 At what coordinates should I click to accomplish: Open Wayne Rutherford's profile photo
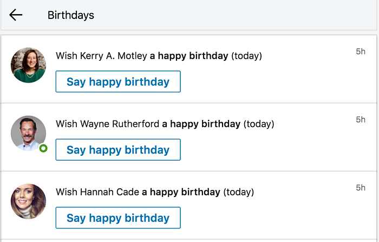28,133
